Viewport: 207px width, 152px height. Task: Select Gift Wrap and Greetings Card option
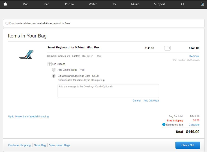54,76
